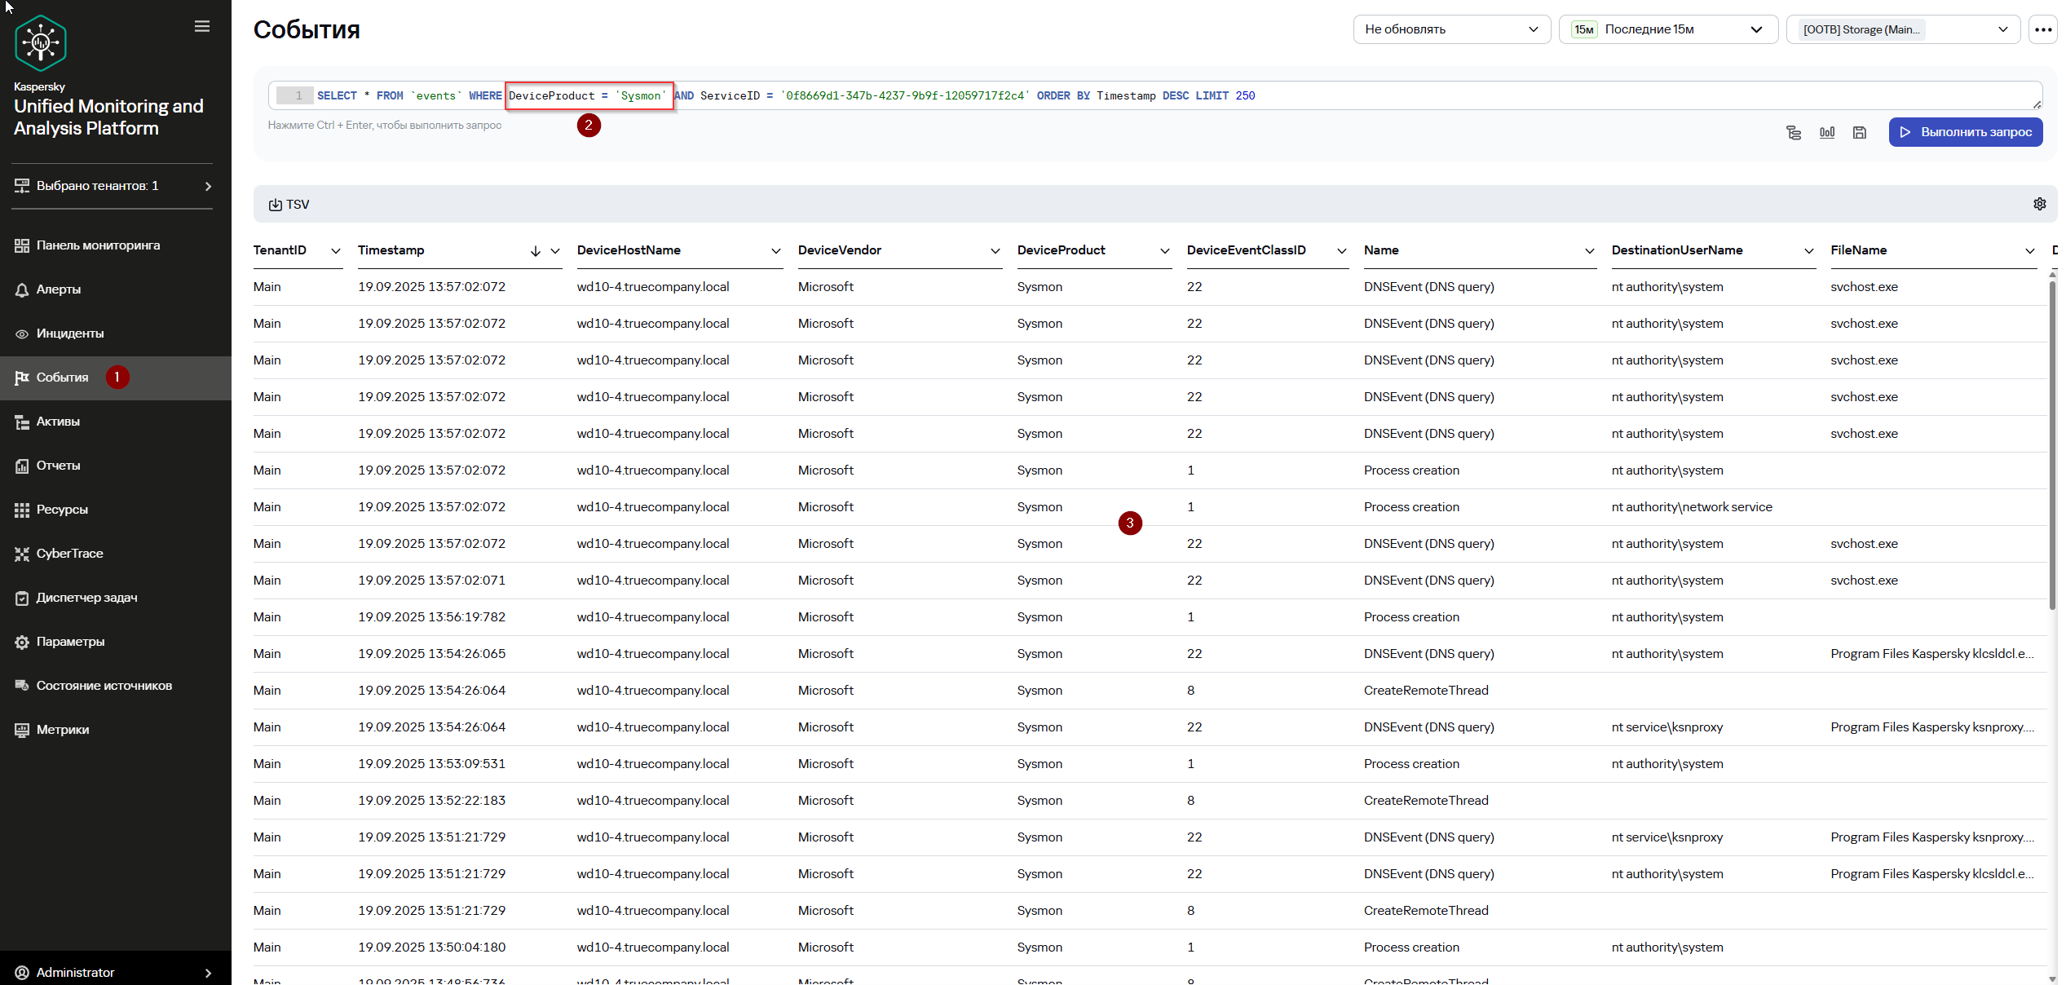Viewport: 2066px width, 985px height.
Task: Toggle Timestamp column sort arrow
Action: [535, 251]
